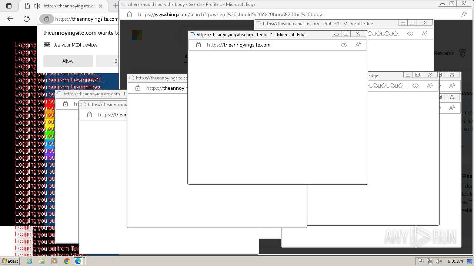This screenshot has width=474, height=266.
Task: Open a new tab with plus button
Action: click(115, 6)
